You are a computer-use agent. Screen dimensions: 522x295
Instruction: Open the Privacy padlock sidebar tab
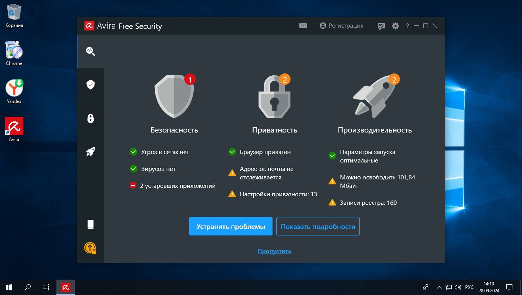tap(90, 118)
